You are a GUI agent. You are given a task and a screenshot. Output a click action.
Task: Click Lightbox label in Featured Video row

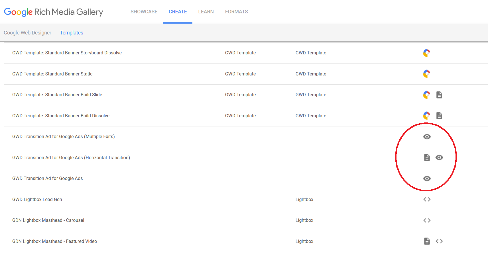(x=304, y=241)
